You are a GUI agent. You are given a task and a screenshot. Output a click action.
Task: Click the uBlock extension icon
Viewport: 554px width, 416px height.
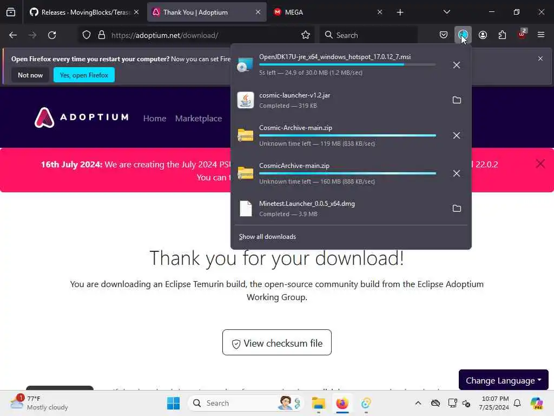tap(522, 34)
